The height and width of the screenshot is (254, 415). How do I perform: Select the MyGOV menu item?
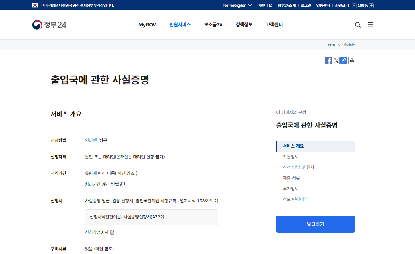pos(147,24)
